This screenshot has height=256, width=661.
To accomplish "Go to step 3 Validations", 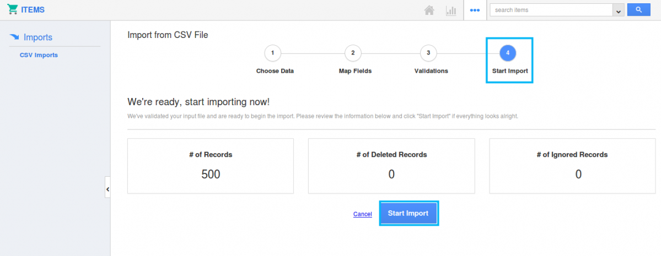I will pos(428,53).
